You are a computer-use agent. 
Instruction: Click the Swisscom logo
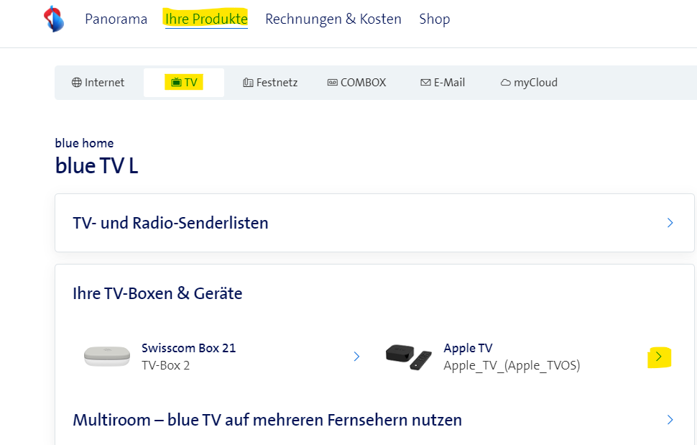(x=54, y=19)
